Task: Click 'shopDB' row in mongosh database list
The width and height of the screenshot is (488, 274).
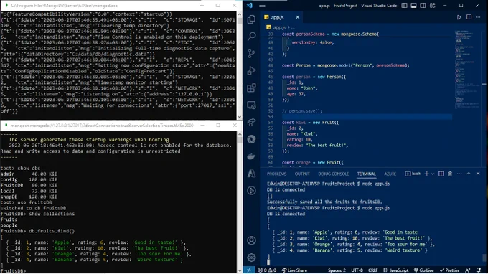Action: (x=29, y=197)
